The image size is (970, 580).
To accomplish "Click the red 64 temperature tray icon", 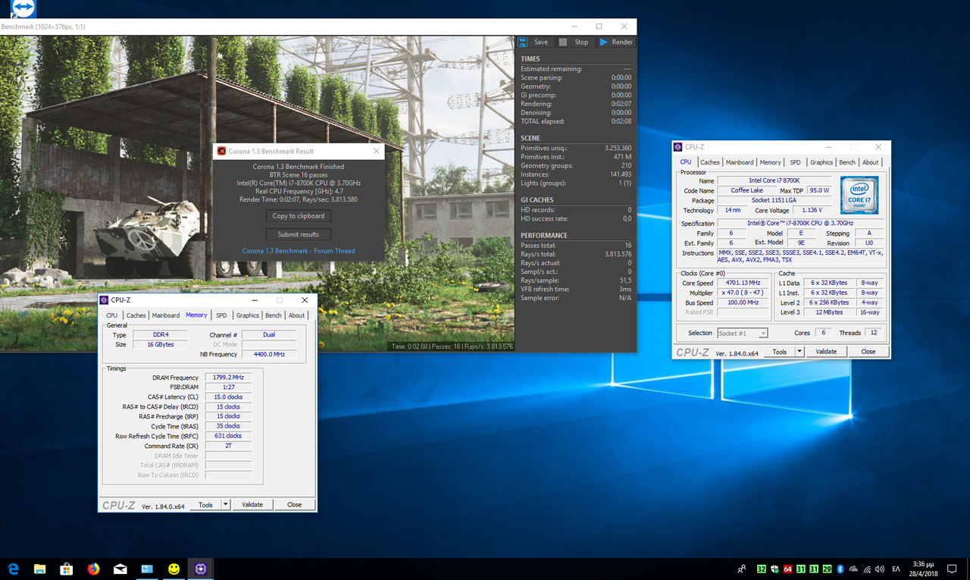I will pos(788,569).
